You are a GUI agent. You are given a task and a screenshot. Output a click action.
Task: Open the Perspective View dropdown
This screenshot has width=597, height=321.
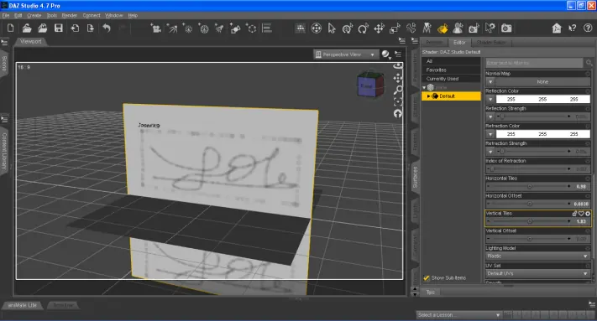346,54
